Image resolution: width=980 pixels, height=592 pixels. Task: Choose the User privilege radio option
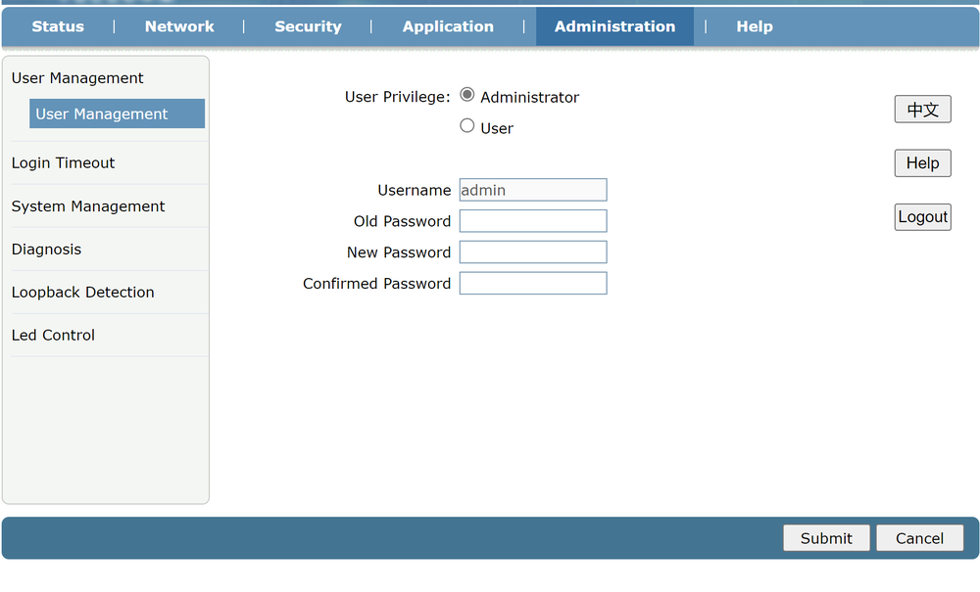click(467, 126)
